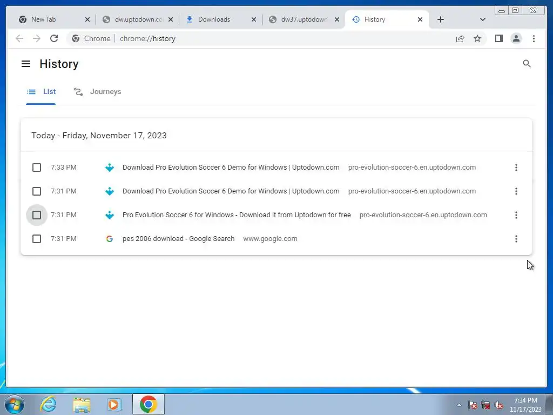The width and height of the screenshot is (553, 415).
Task: Switch to the dw37.uptodown browser tab
Action: (304, 19)
